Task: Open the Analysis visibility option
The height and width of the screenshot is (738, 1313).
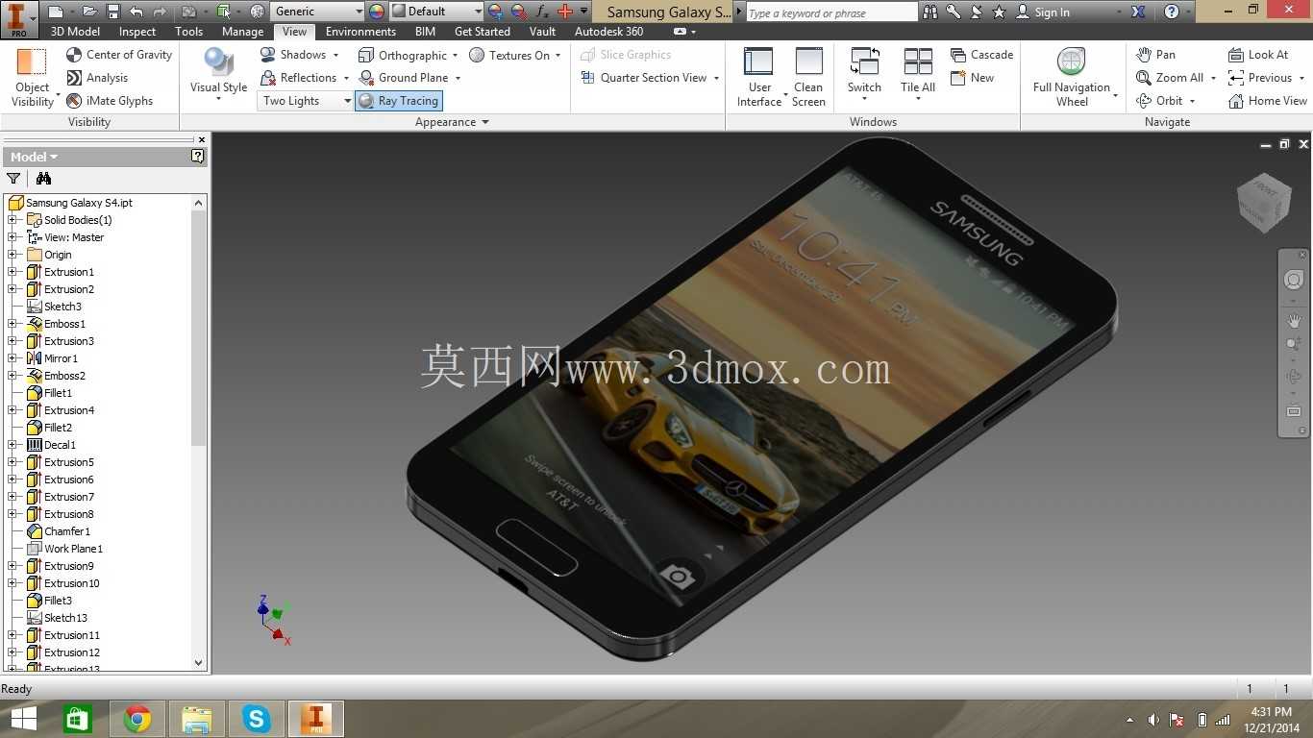Action: click(97, 78)
